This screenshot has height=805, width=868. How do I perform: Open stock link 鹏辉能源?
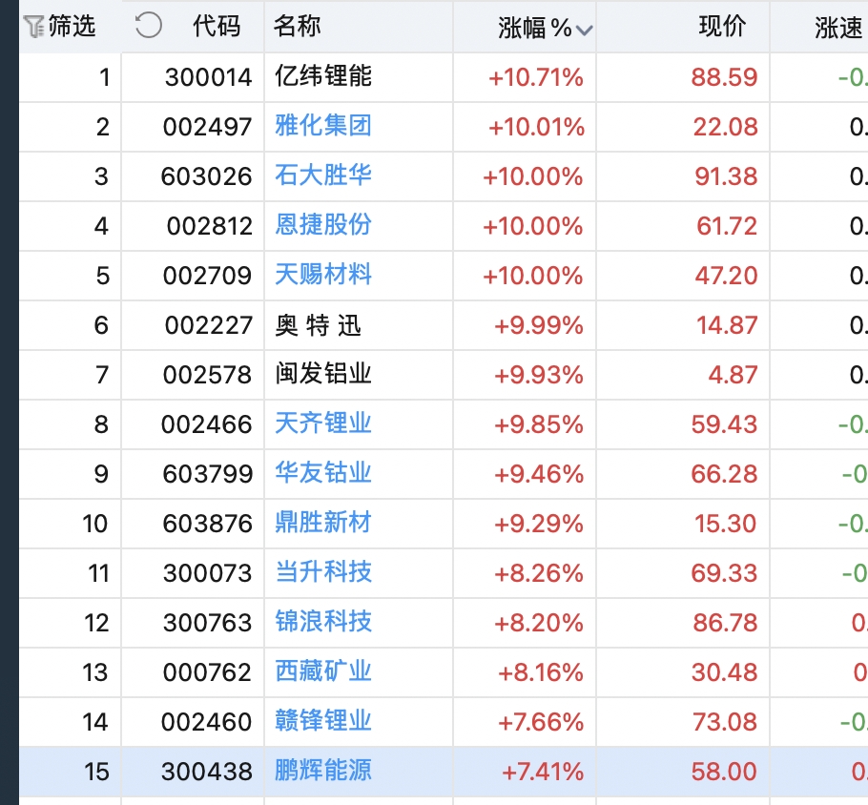323,771
